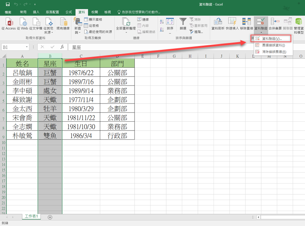The width and height of the screenshot is (305, 226).
Task: Add a new sheet with plus button
Action: pos(50,217)
